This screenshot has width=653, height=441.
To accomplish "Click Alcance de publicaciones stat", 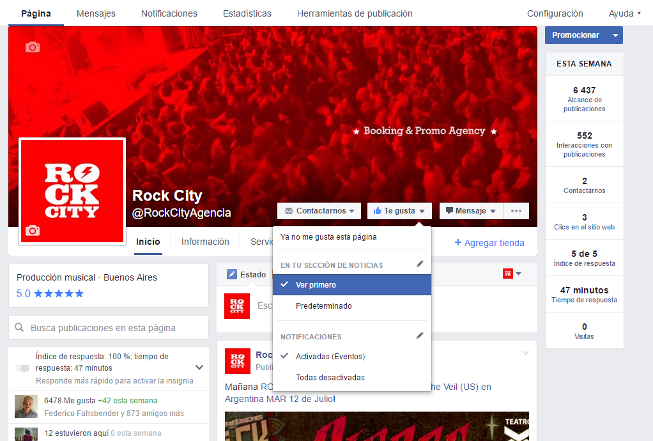I will tap(584, 98).
